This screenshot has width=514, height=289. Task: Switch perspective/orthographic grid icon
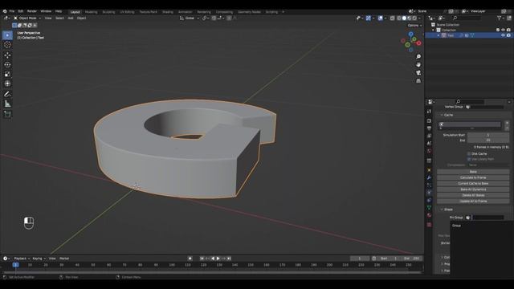tap(418, 80)
